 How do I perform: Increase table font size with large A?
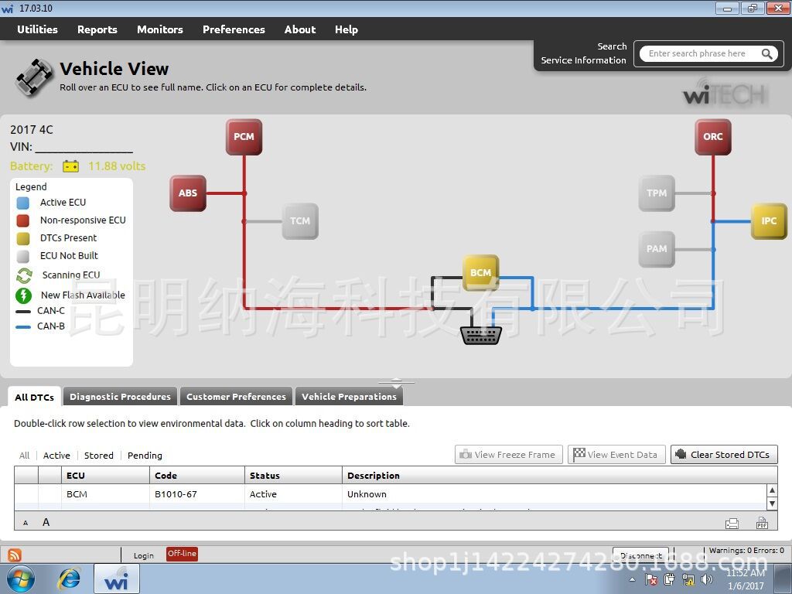[x=46, y=522]
